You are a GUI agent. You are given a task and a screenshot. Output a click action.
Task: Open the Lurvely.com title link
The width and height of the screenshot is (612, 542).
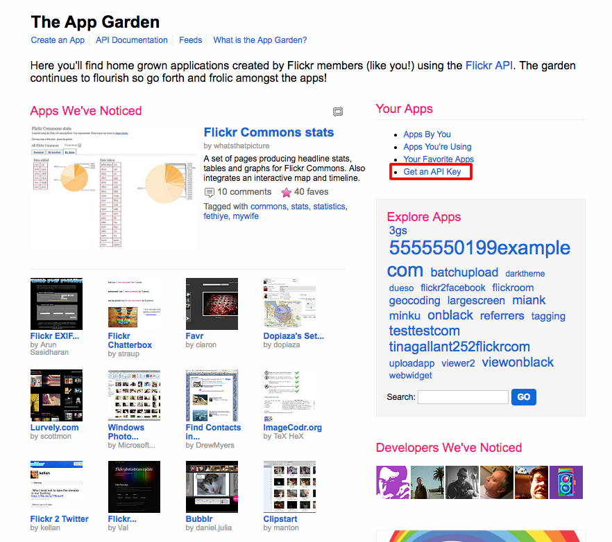(54, 428)
